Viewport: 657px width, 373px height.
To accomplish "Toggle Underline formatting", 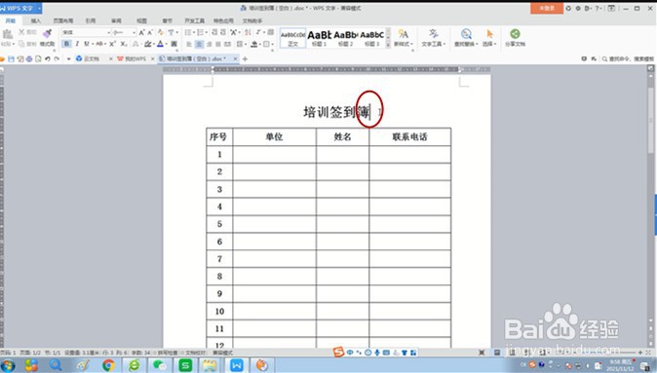I will pyautogui.click(x=87, y=44).
